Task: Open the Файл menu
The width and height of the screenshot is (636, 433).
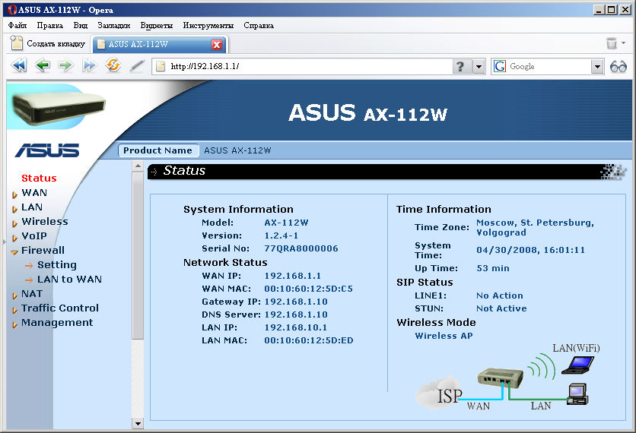Action: (17, 26)
